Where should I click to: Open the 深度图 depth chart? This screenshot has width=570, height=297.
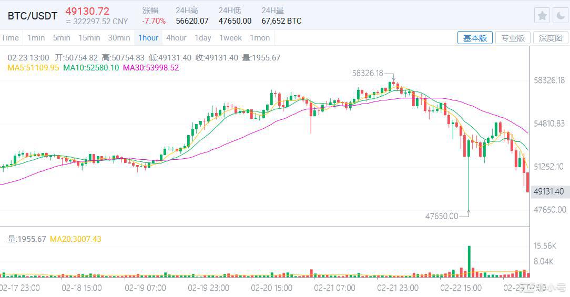coord(551,38)
